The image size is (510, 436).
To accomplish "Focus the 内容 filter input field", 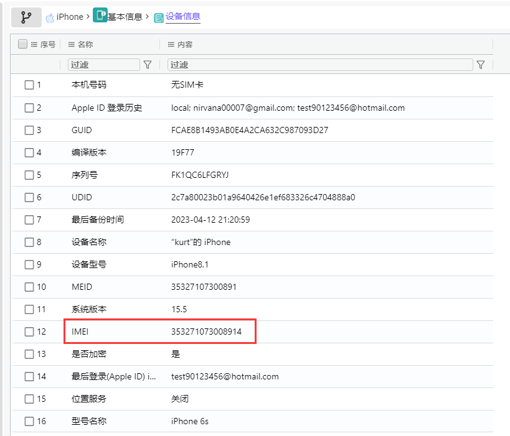I will [x=320, y=65].
